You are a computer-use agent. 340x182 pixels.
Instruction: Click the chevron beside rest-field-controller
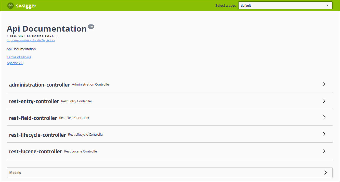(324, 117)
